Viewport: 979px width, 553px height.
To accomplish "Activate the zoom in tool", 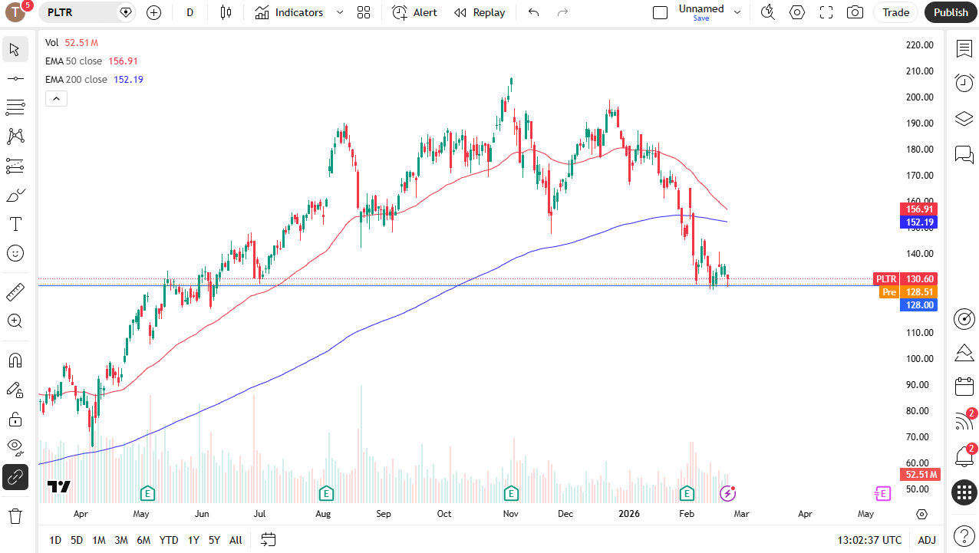I will tap(15, 321).
